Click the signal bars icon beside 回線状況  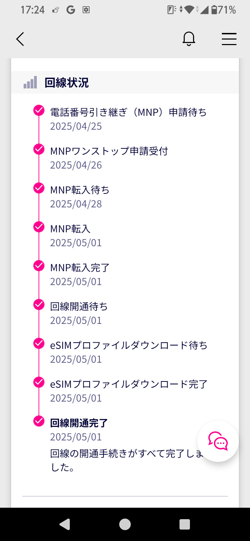[30, 83]
